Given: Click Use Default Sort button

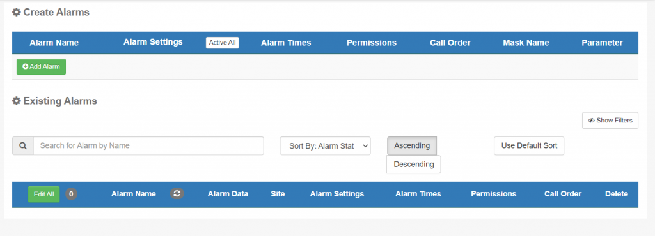Looking at the screenshot, I should coord(529,145).
